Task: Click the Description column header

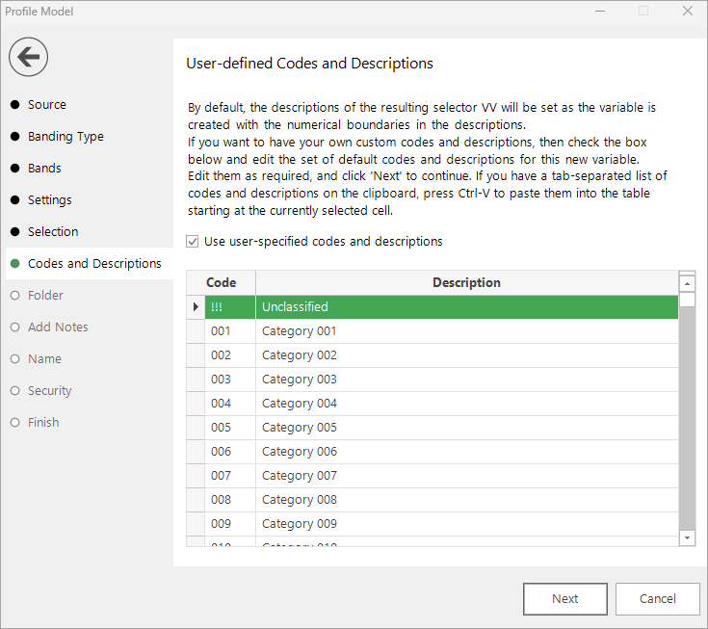Action: [x=467, y=282]
